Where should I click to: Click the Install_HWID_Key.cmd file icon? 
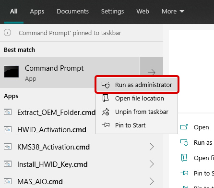(8, 164)
